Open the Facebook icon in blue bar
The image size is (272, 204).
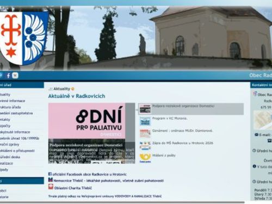click(8, 76)
